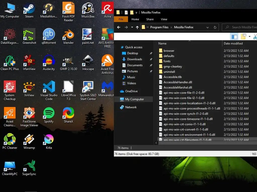Select the blender desktop icon
The image size is (257, 192).
pyautogui.click(x=68, y=36)
